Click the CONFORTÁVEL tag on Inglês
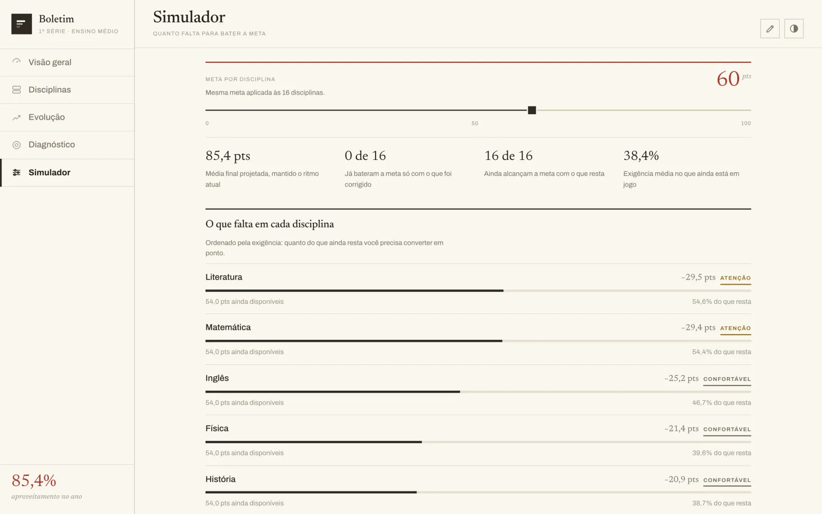Screen dimensions: 822x514 (727, 379)
